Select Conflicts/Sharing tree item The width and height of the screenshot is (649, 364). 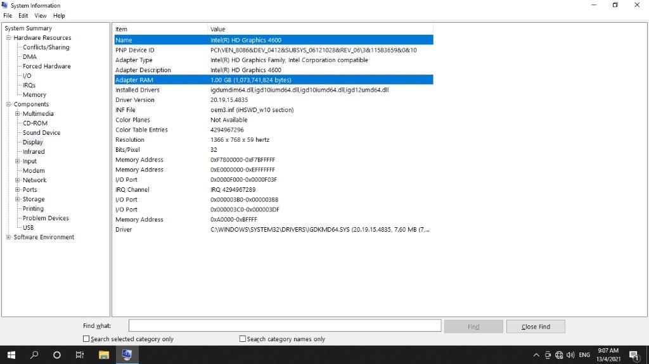point(46,47)
